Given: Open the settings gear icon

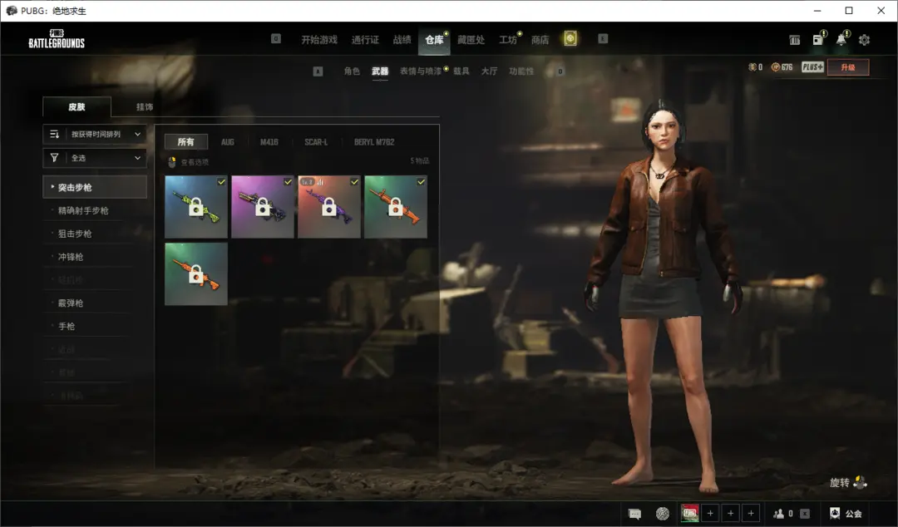Looking at the screenshot, I should point(864,40).
